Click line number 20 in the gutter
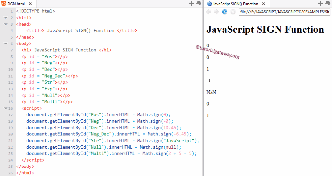Viewport: 332px width, 176px height. (10, 134)
